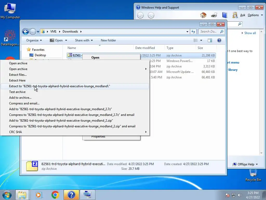The height and width of the screenshot is (200, 266).
Task: Click Help window forward arrow
Action: [x=151, y=15]
